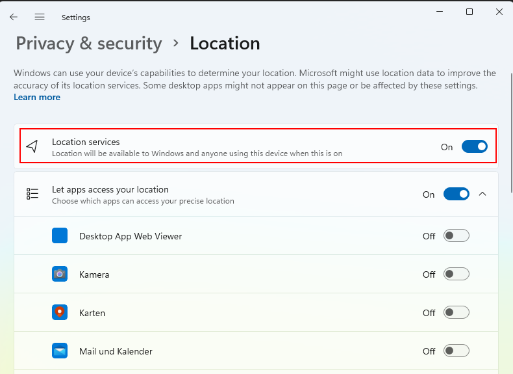This screenshot has height=374, width=513.
Task: Maximize the Settings window
Action: pos(469,12)
